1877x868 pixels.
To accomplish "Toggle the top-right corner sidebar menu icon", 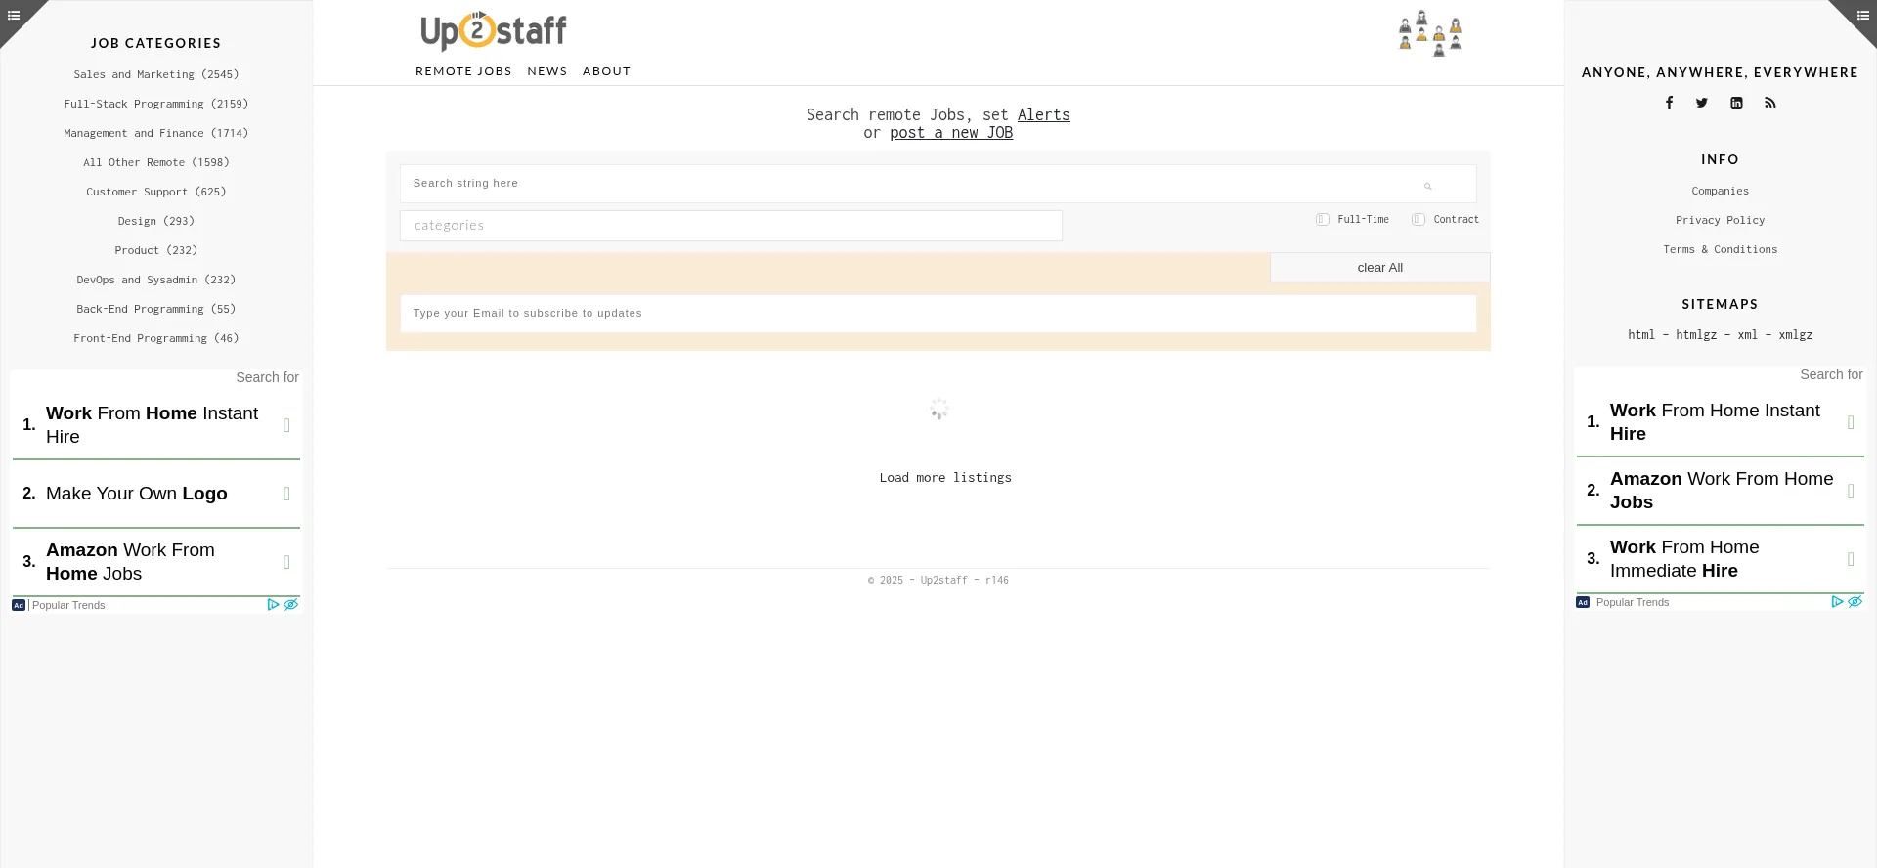I will coord(1862,15).
